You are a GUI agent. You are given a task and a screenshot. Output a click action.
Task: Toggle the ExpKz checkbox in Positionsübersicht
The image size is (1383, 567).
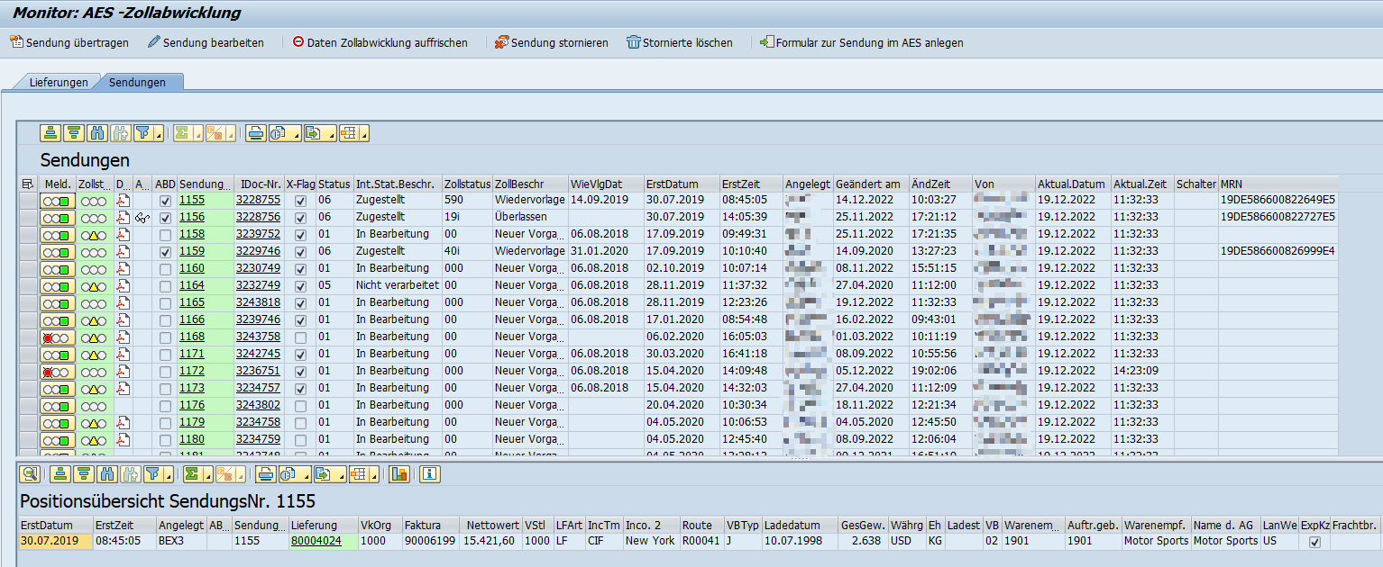pos(1314,542)
